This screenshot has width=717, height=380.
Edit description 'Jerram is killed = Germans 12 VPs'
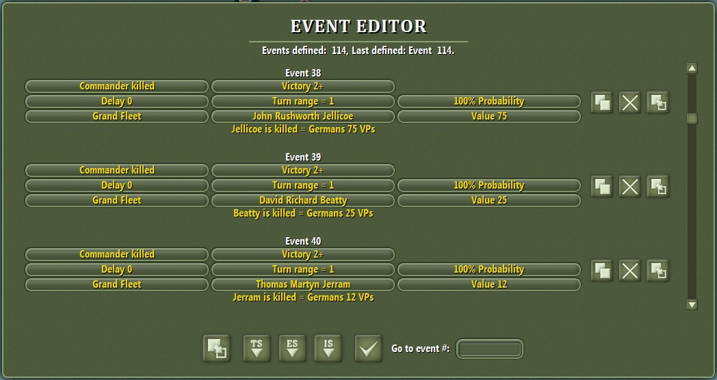(302, 297)
